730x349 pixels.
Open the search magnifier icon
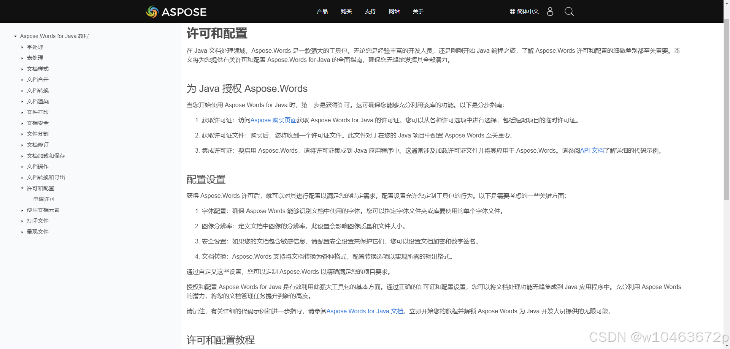pyautogui.click(x=569, y=11)
